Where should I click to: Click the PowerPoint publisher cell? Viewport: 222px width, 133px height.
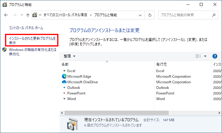pos(165,93)
